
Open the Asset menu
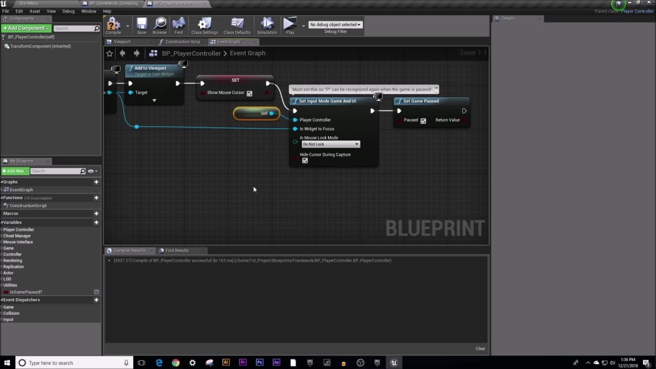click(35, 11)
